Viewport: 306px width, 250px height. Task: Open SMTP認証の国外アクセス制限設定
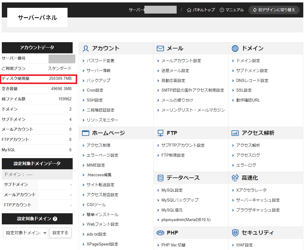pos(193,90)
